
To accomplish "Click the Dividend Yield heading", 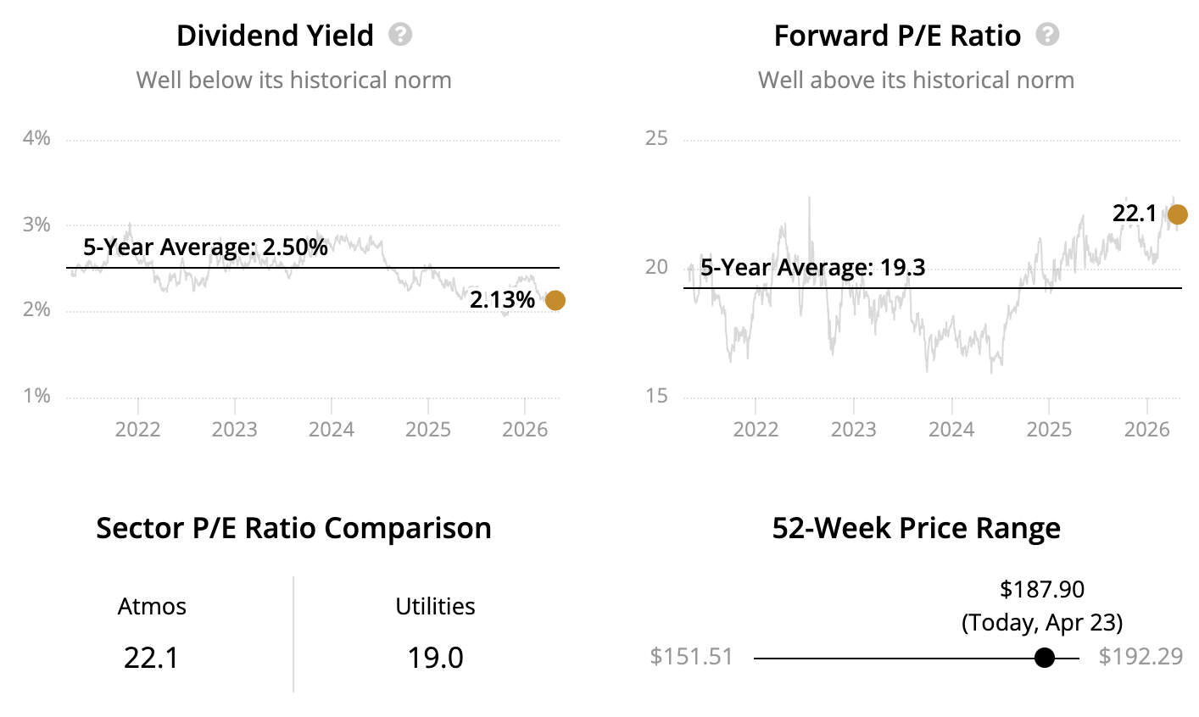I will click(275, 36).
